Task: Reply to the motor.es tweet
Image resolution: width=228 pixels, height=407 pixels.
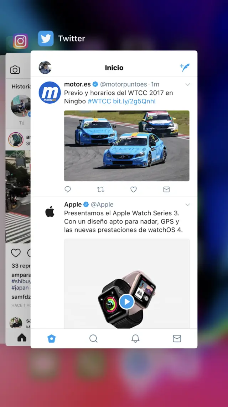Action: point(67,190)
